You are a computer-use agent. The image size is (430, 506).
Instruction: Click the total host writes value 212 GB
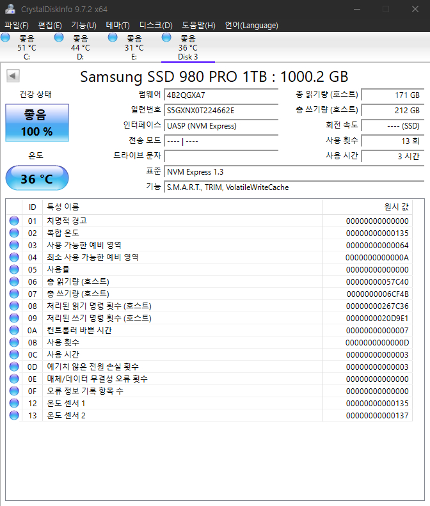point(392,111)
